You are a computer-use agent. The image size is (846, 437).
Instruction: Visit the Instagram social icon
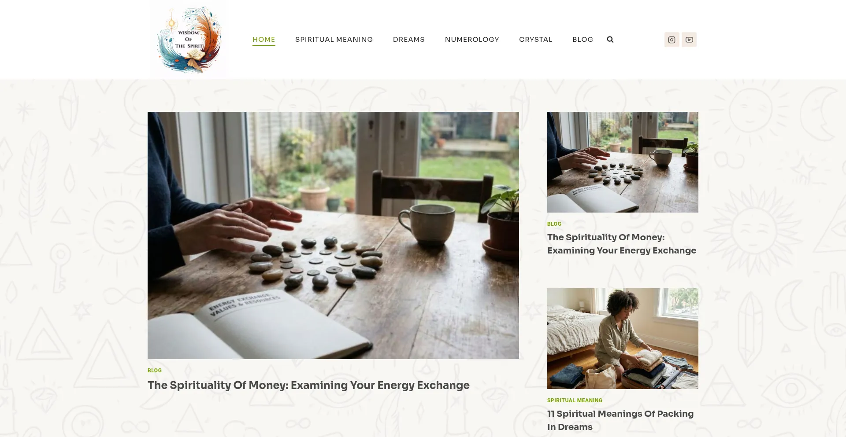(x=672, y=40)
